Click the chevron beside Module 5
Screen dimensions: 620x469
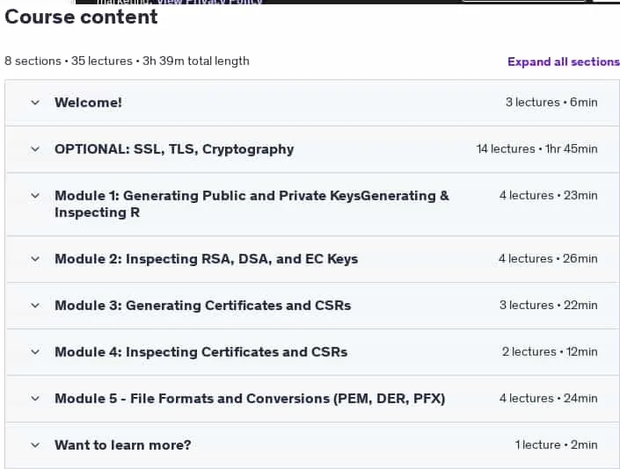(x=35, y=399)
